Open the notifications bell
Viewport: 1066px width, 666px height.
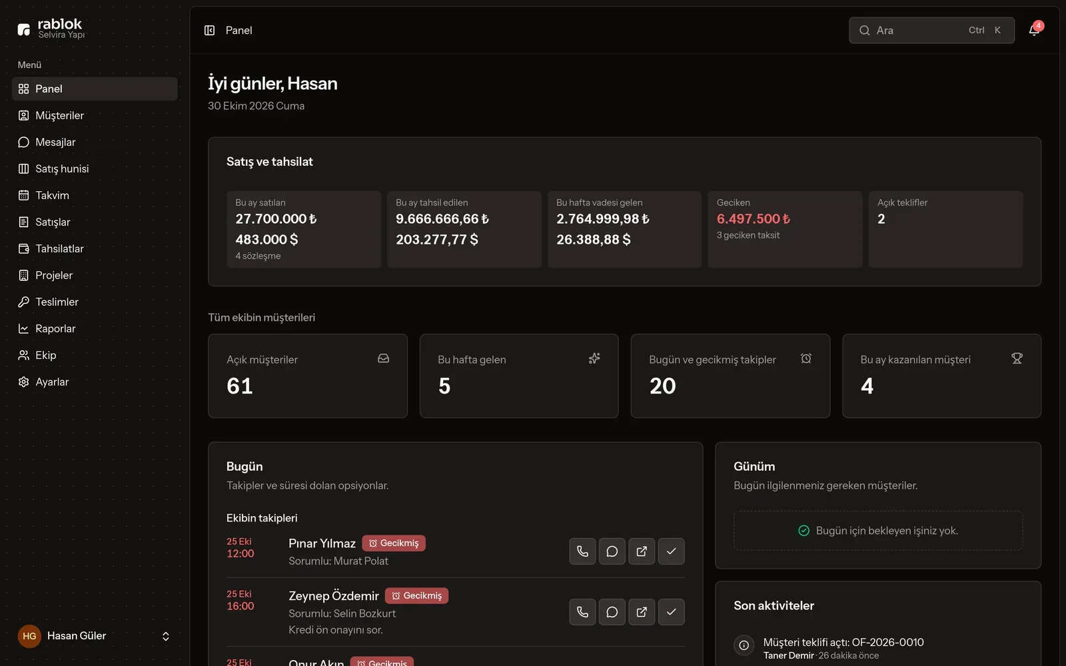(1034, 30)
